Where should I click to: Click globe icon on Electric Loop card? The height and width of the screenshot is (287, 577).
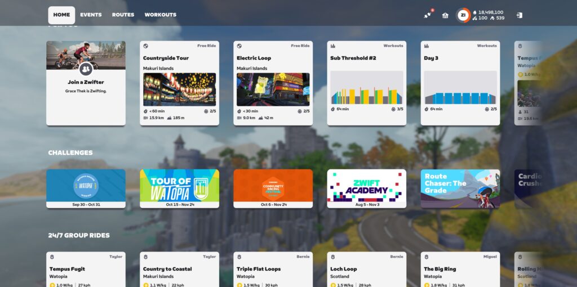pyautogui.click(x=239, y=46)
